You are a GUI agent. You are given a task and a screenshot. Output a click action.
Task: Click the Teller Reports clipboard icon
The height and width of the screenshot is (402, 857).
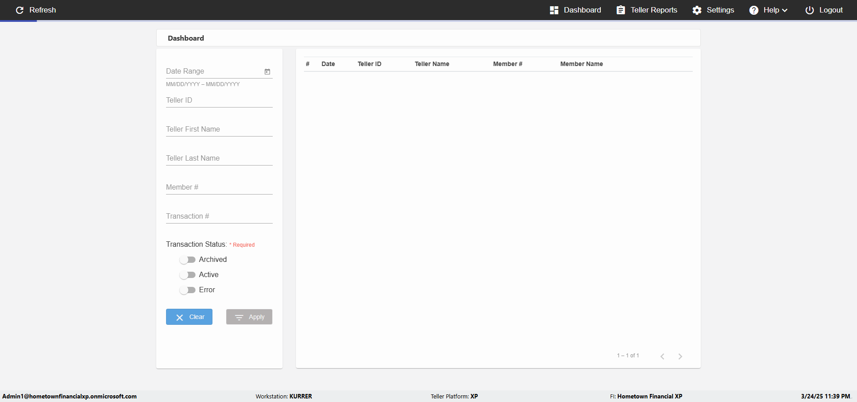(620, 10)
